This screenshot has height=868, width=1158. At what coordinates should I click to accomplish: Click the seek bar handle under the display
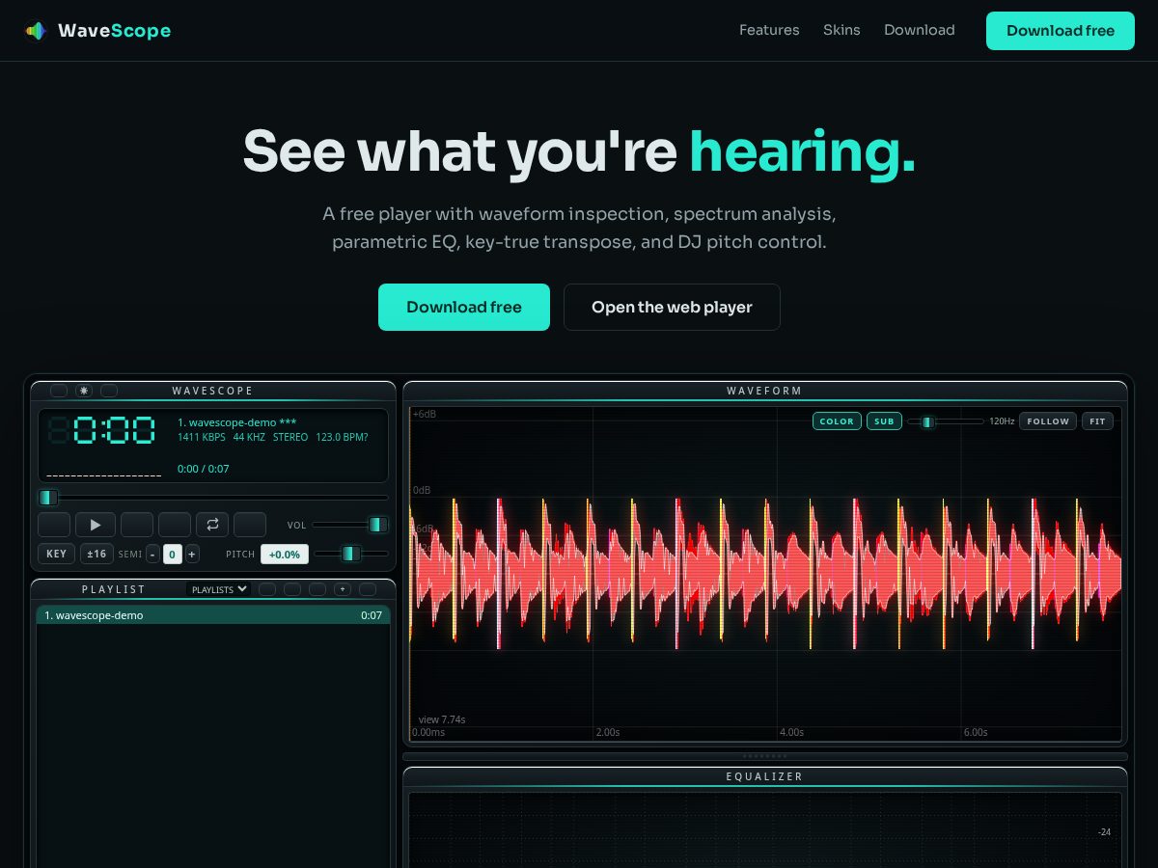click(x=48, y=498)
